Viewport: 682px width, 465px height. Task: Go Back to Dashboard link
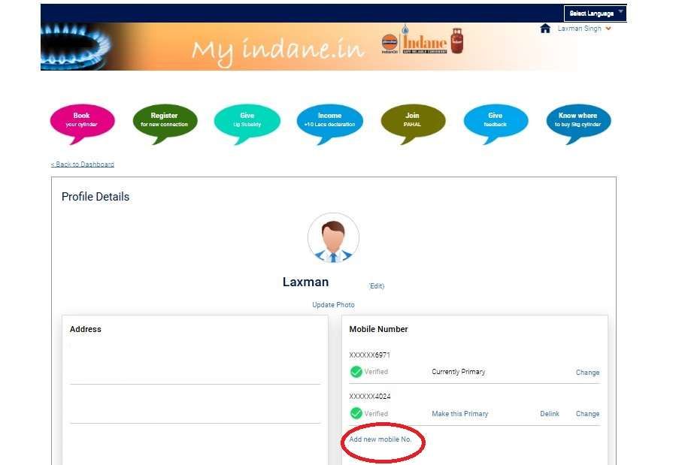[x=83, y=165]
